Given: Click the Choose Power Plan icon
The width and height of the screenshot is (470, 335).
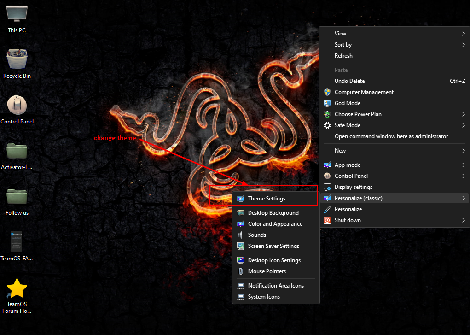Looking at the screenshot, I should (327, 114).
